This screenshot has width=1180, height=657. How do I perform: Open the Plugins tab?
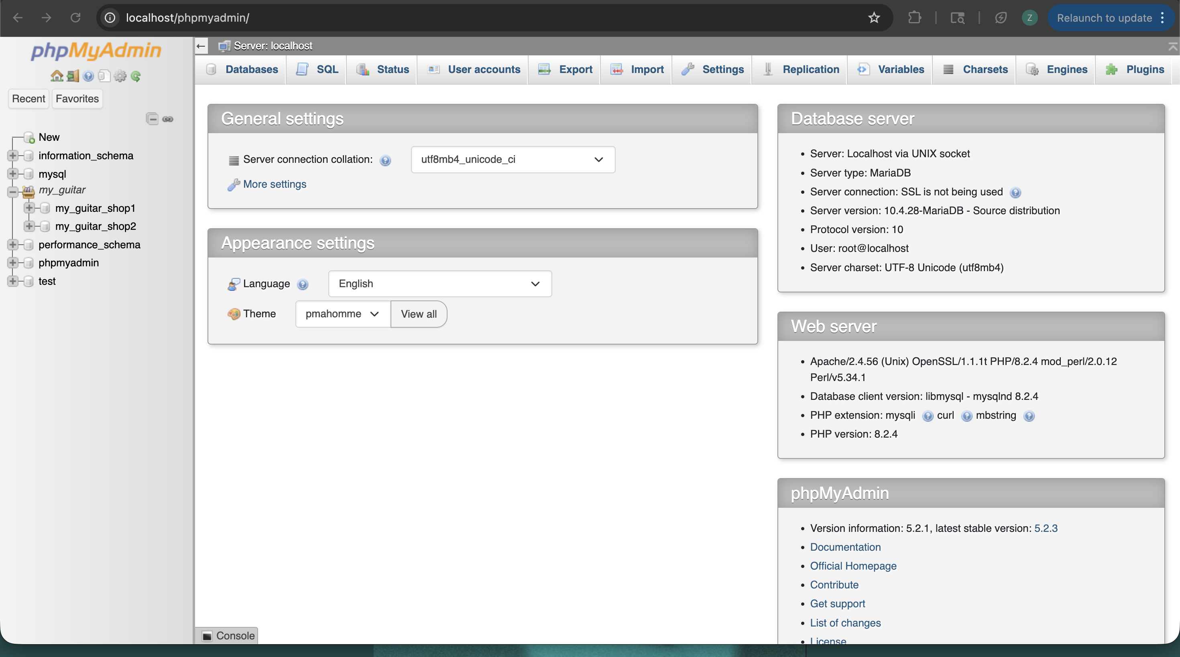point(1134,70)
